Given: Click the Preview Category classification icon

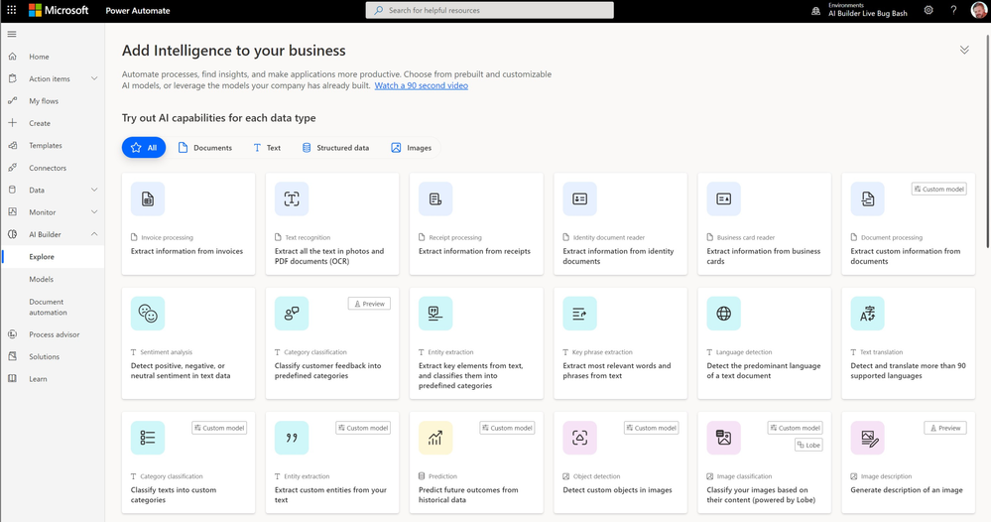Looking at the screenshot, I should pos(292,314).
